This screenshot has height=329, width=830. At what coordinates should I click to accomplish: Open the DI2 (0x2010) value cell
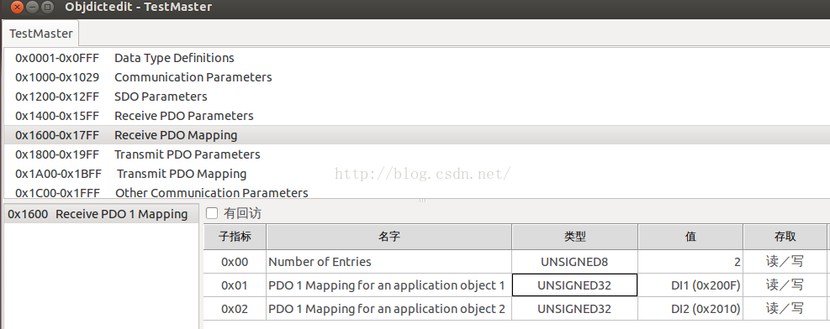[x=690, y=308]
